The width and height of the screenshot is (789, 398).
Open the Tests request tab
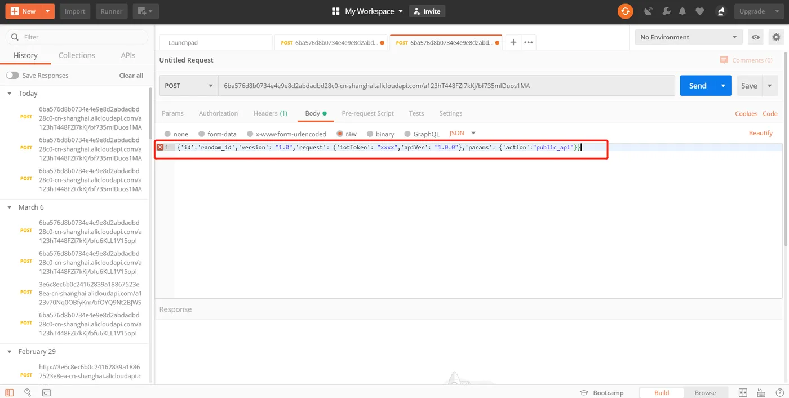click(x=416, y=113)
